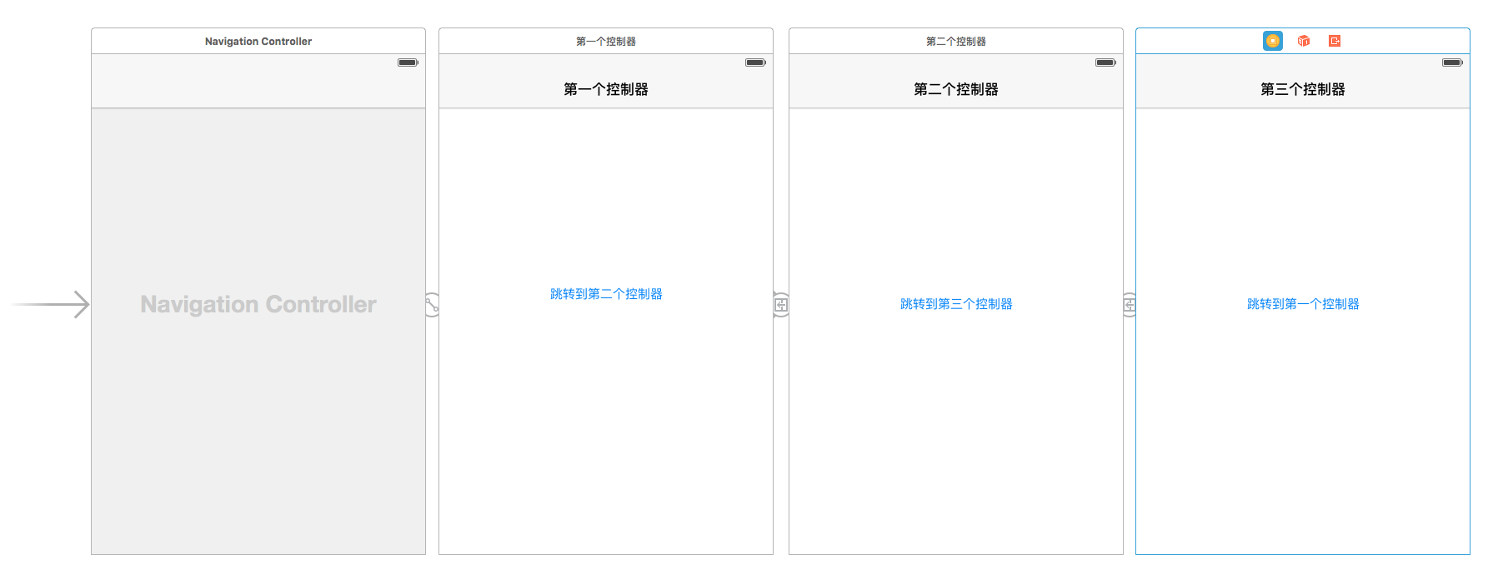
Task: Select the storyboard entry point arrow
Action: click(50, 304)
